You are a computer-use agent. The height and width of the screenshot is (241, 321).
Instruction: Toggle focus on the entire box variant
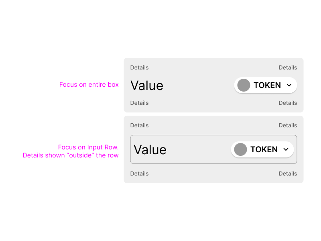click(x=213, y=85)
